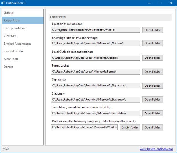The width and height of the screenshot is (177, 153).
Task: Select More Tools in the sidebar
Action: point(11,59)
